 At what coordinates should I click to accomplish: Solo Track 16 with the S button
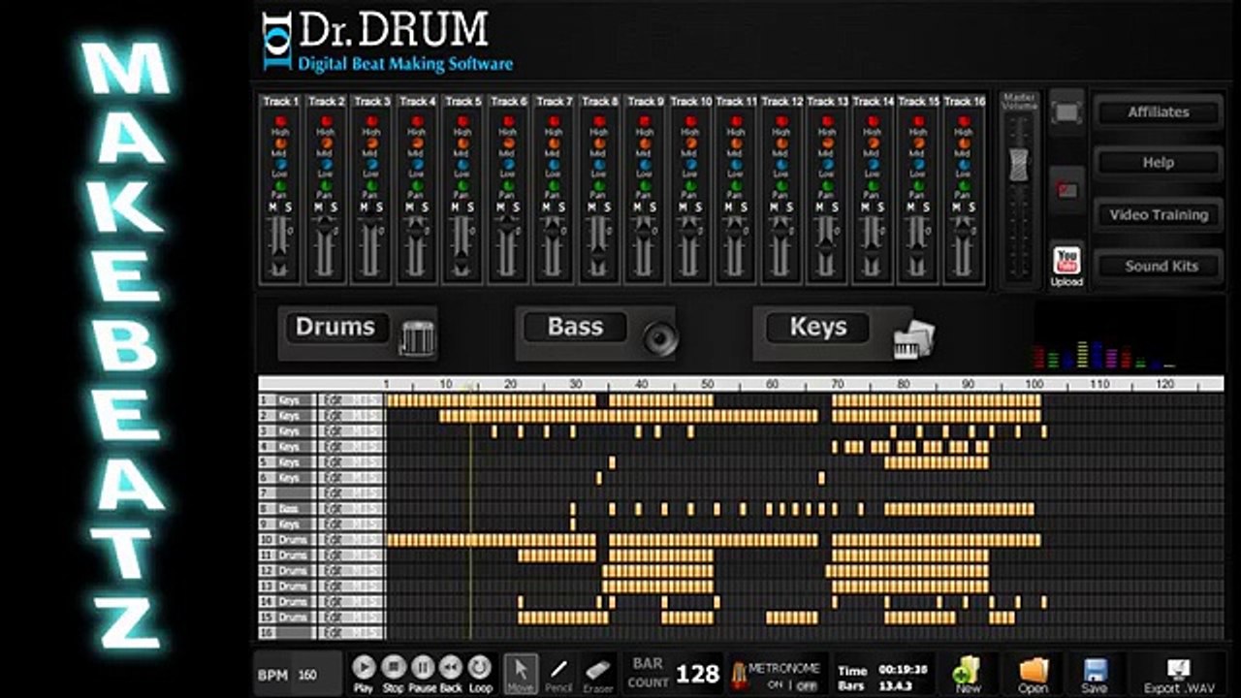pos(971,207)
